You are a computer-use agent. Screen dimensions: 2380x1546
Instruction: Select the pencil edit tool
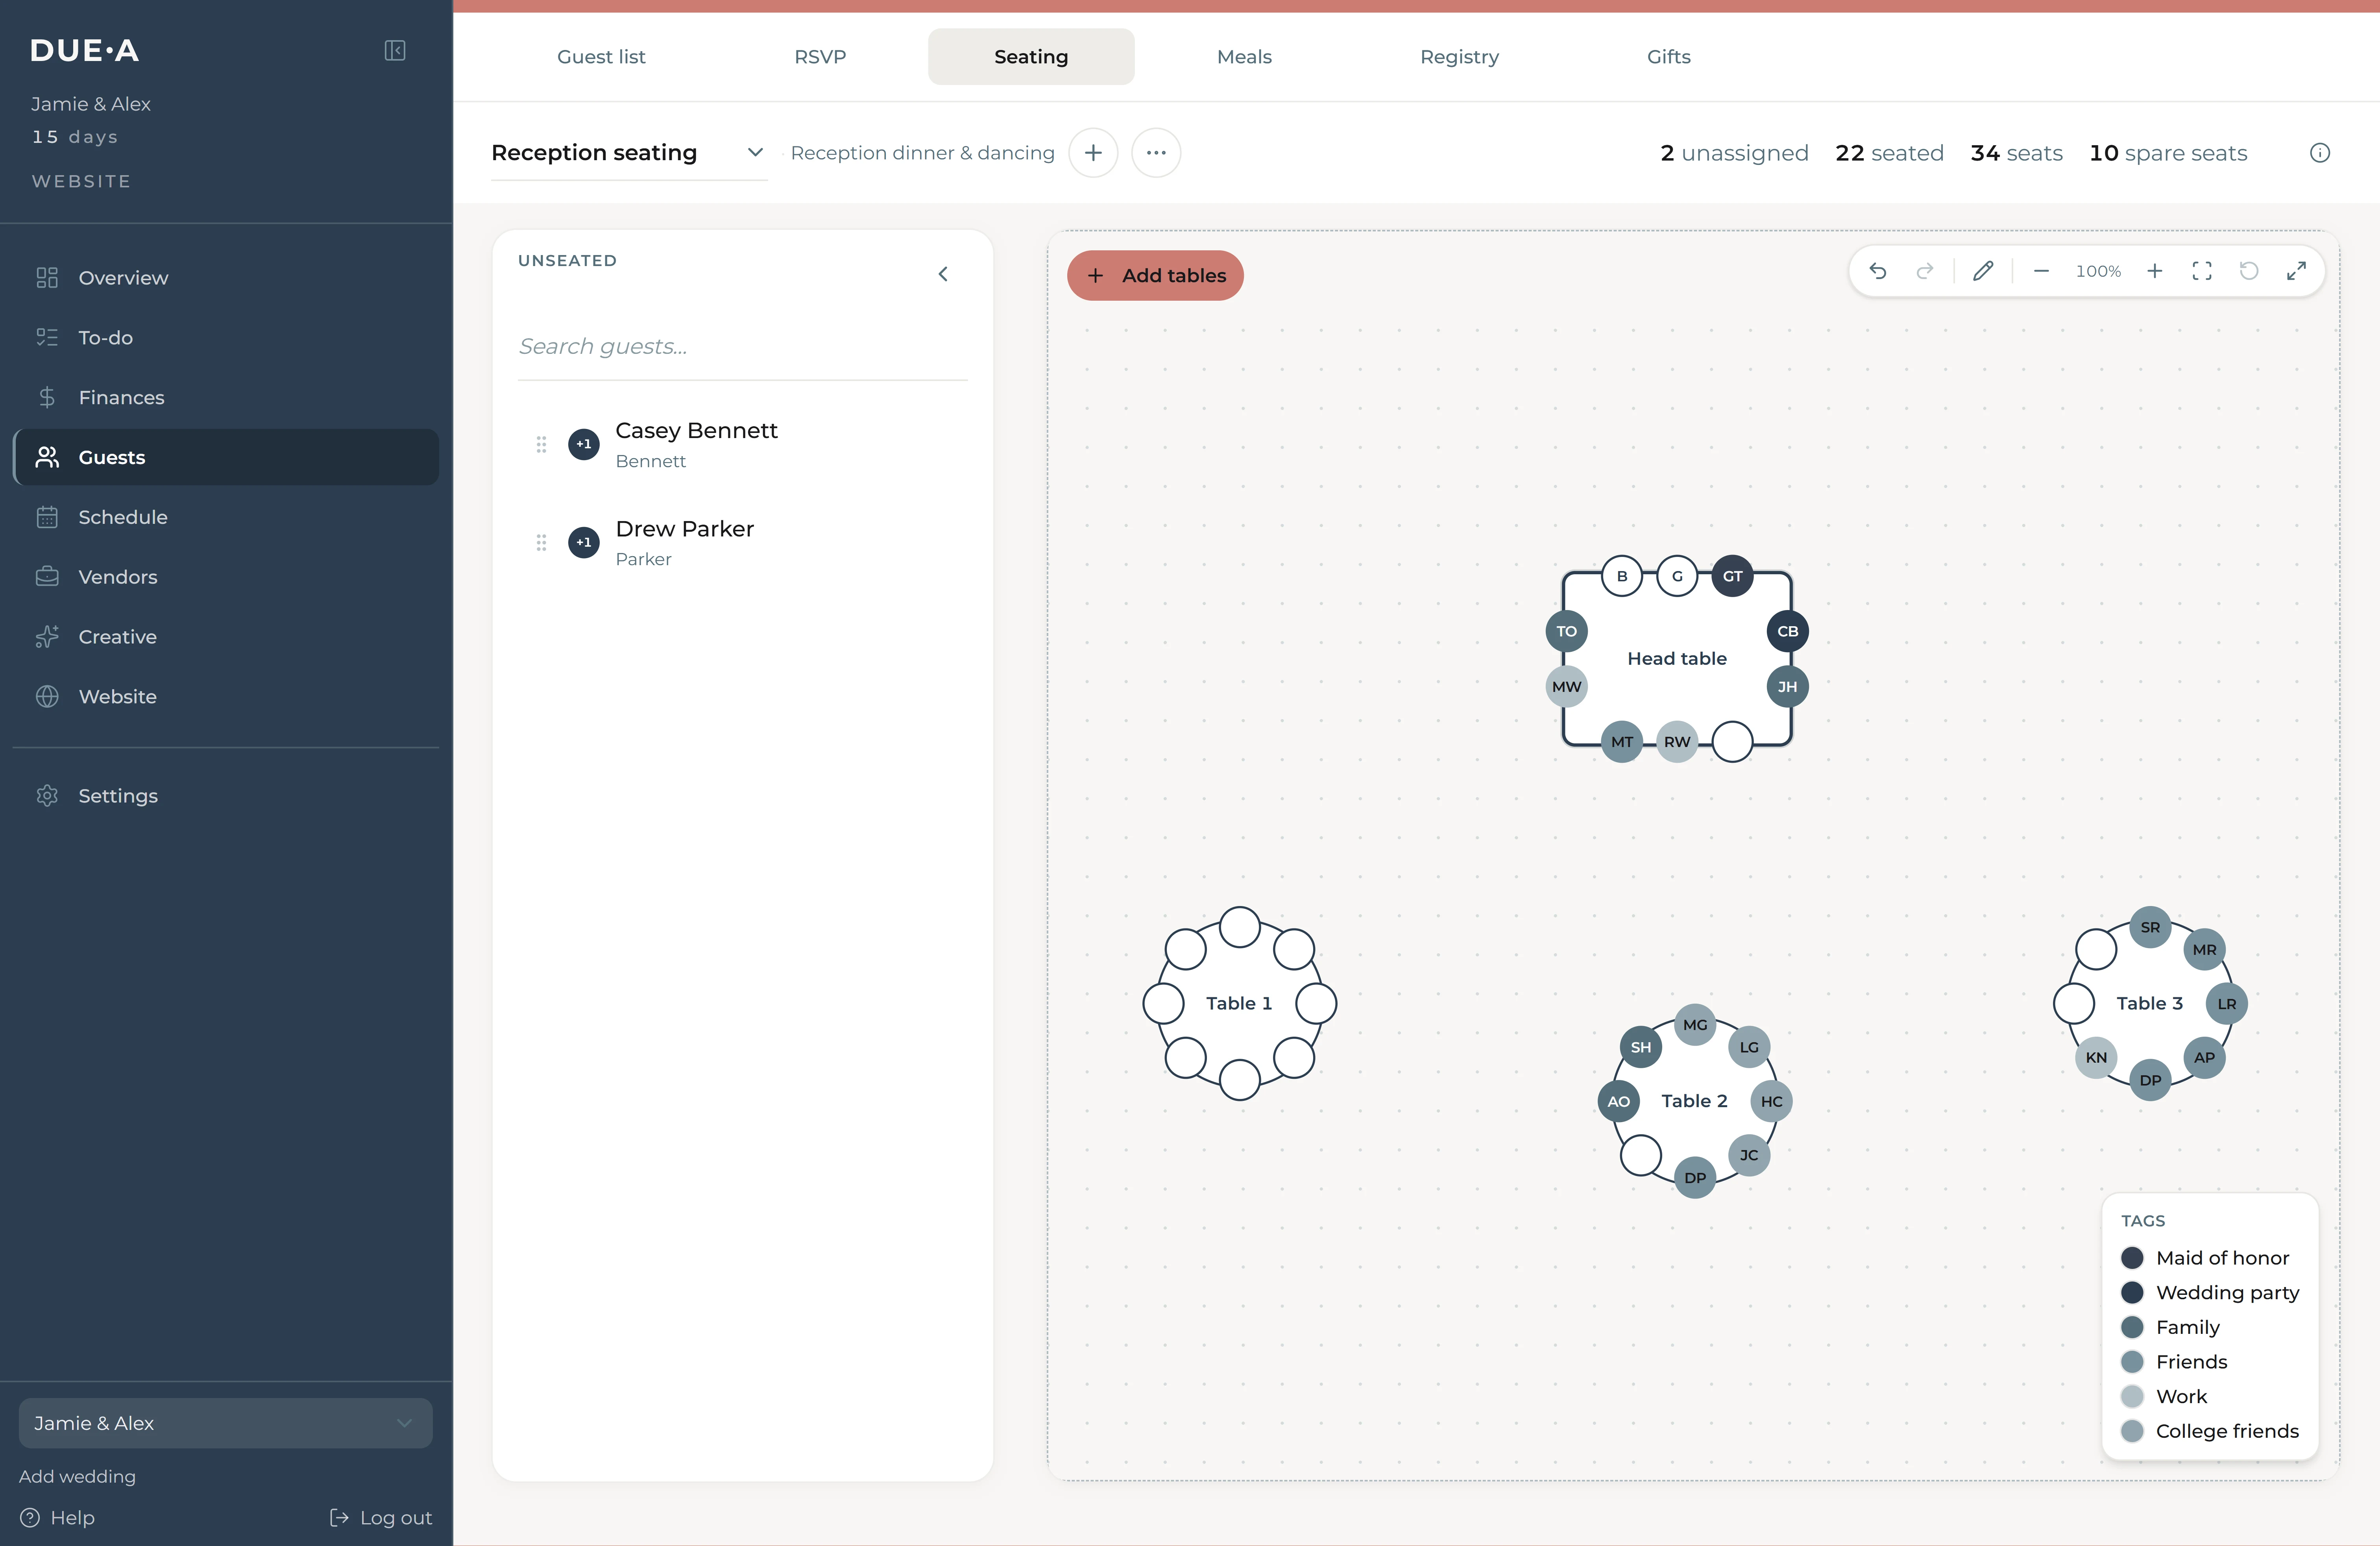point(1983,271)
